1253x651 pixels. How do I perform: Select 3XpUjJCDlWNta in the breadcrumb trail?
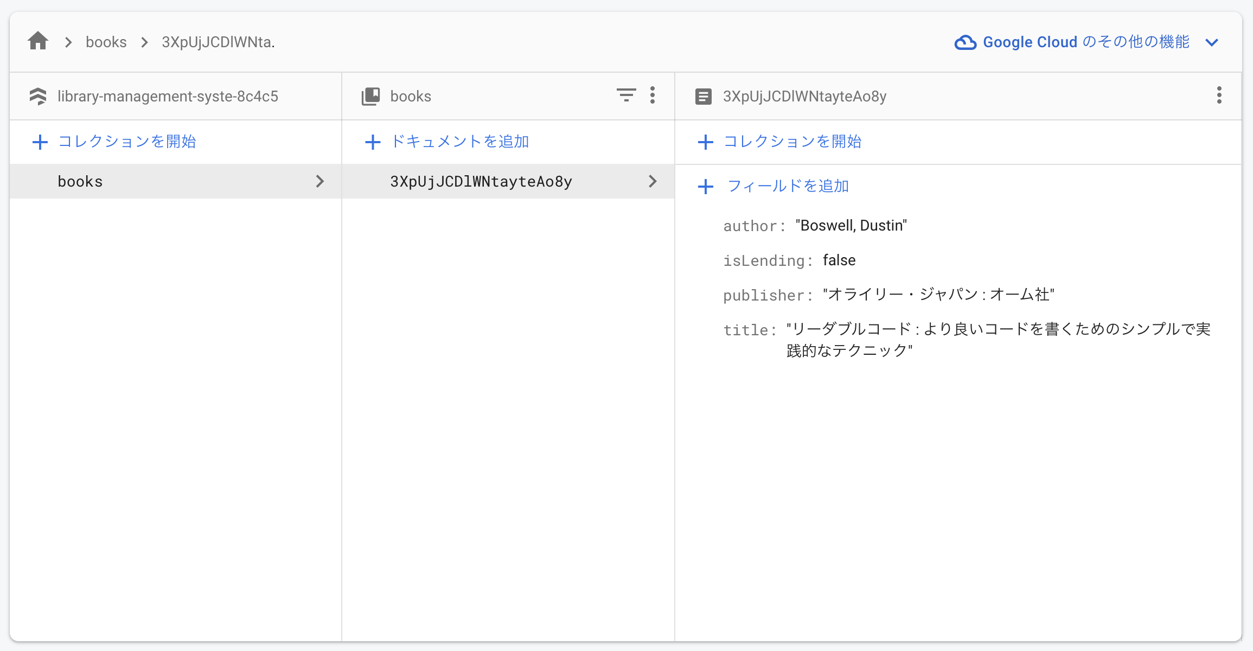coord(218,42)
